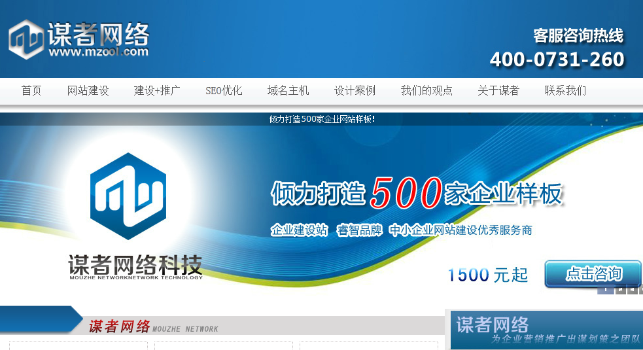The width and height of the screenshot is (643, 350).
Task: View 设计案例 from the navigation
Action: (x=355, y=91)
